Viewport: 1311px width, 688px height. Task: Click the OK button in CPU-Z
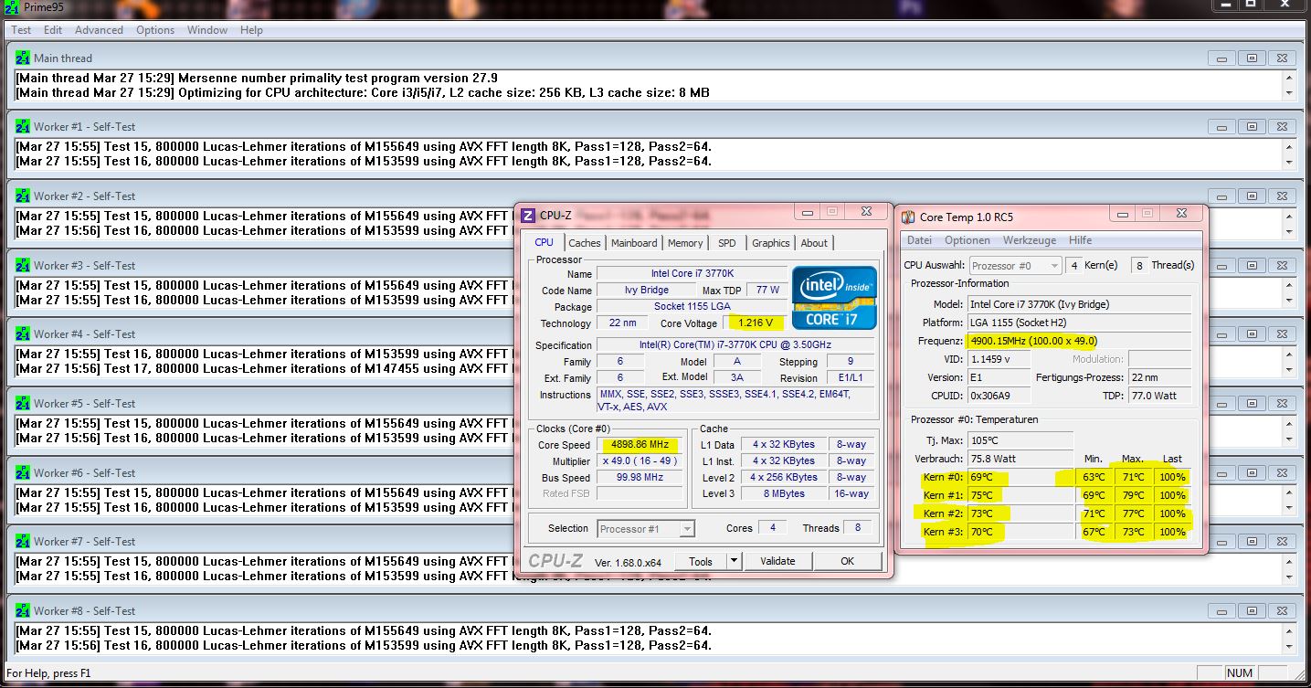[x=847, y=561]
